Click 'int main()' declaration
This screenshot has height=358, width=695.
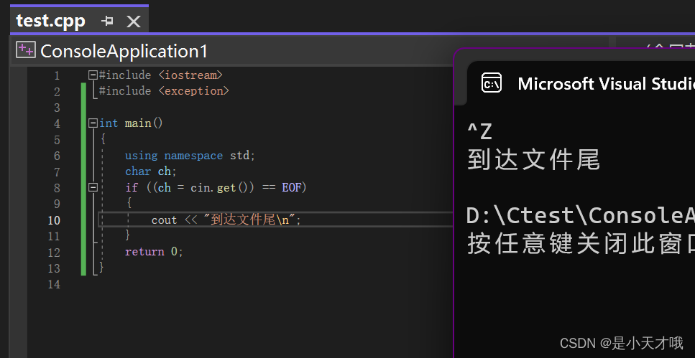[132, 123]
